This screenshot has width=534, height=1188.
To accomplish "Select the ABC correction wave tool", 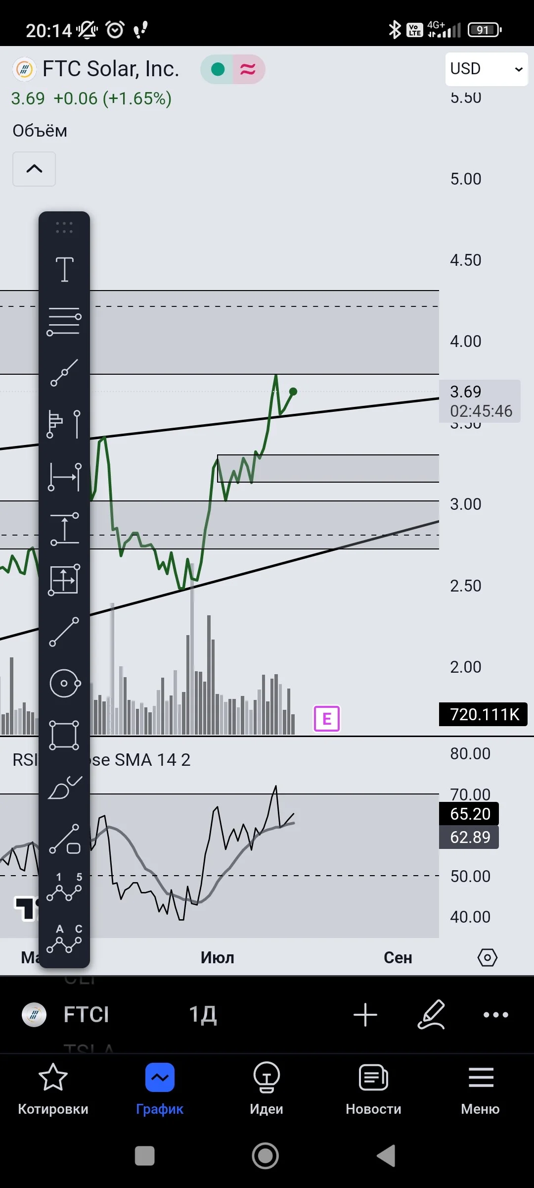I will (64, 939).
